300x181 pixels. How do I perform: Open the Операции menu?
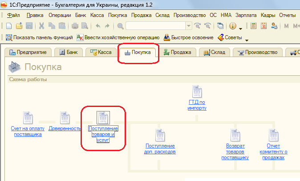[x=60, y=15]
